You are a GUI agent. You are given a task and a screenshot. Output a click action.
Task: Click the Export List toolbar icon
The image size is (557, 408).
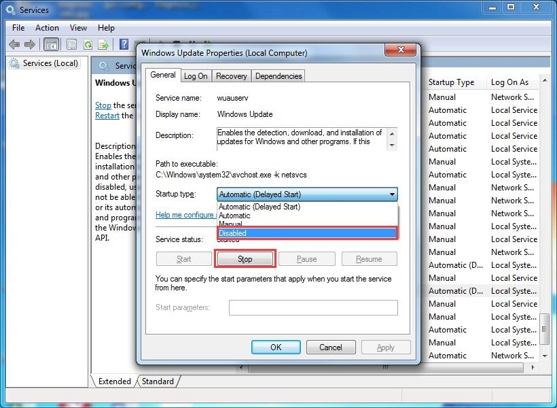(x=103, y=44)
